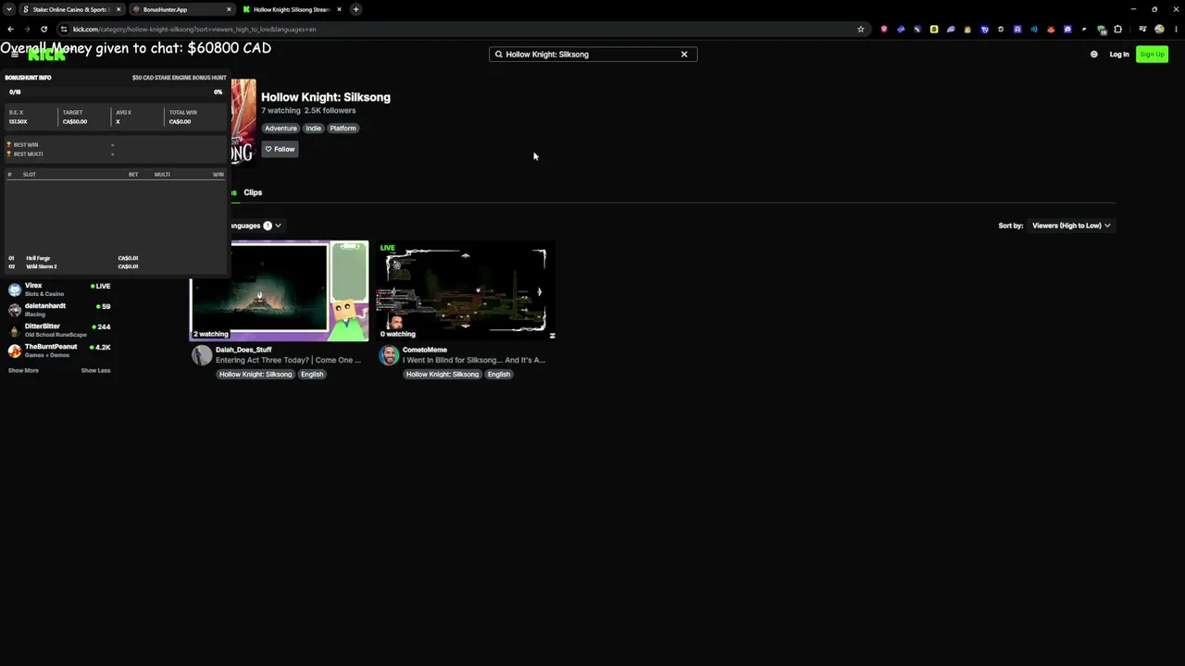1185x666 pixels.
Task: Switch to BonusHunter.App tab
Action: pos(181,9)
